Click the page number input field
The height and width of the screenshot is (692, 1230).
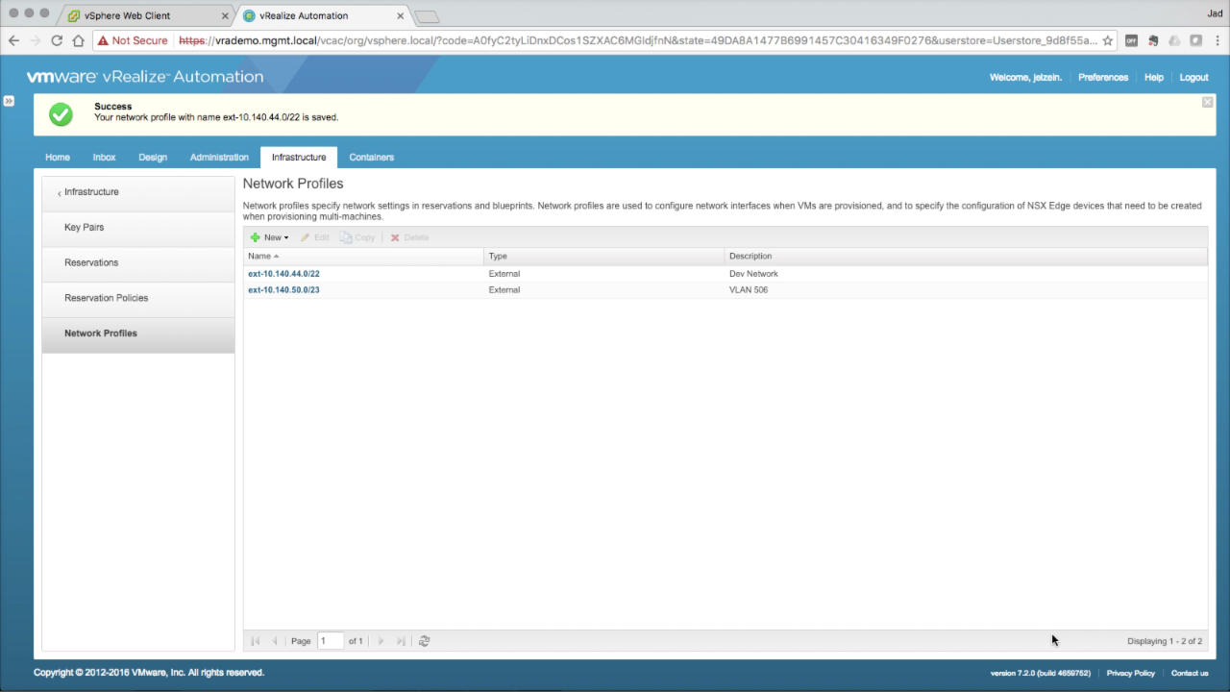[x=331, y=641]
